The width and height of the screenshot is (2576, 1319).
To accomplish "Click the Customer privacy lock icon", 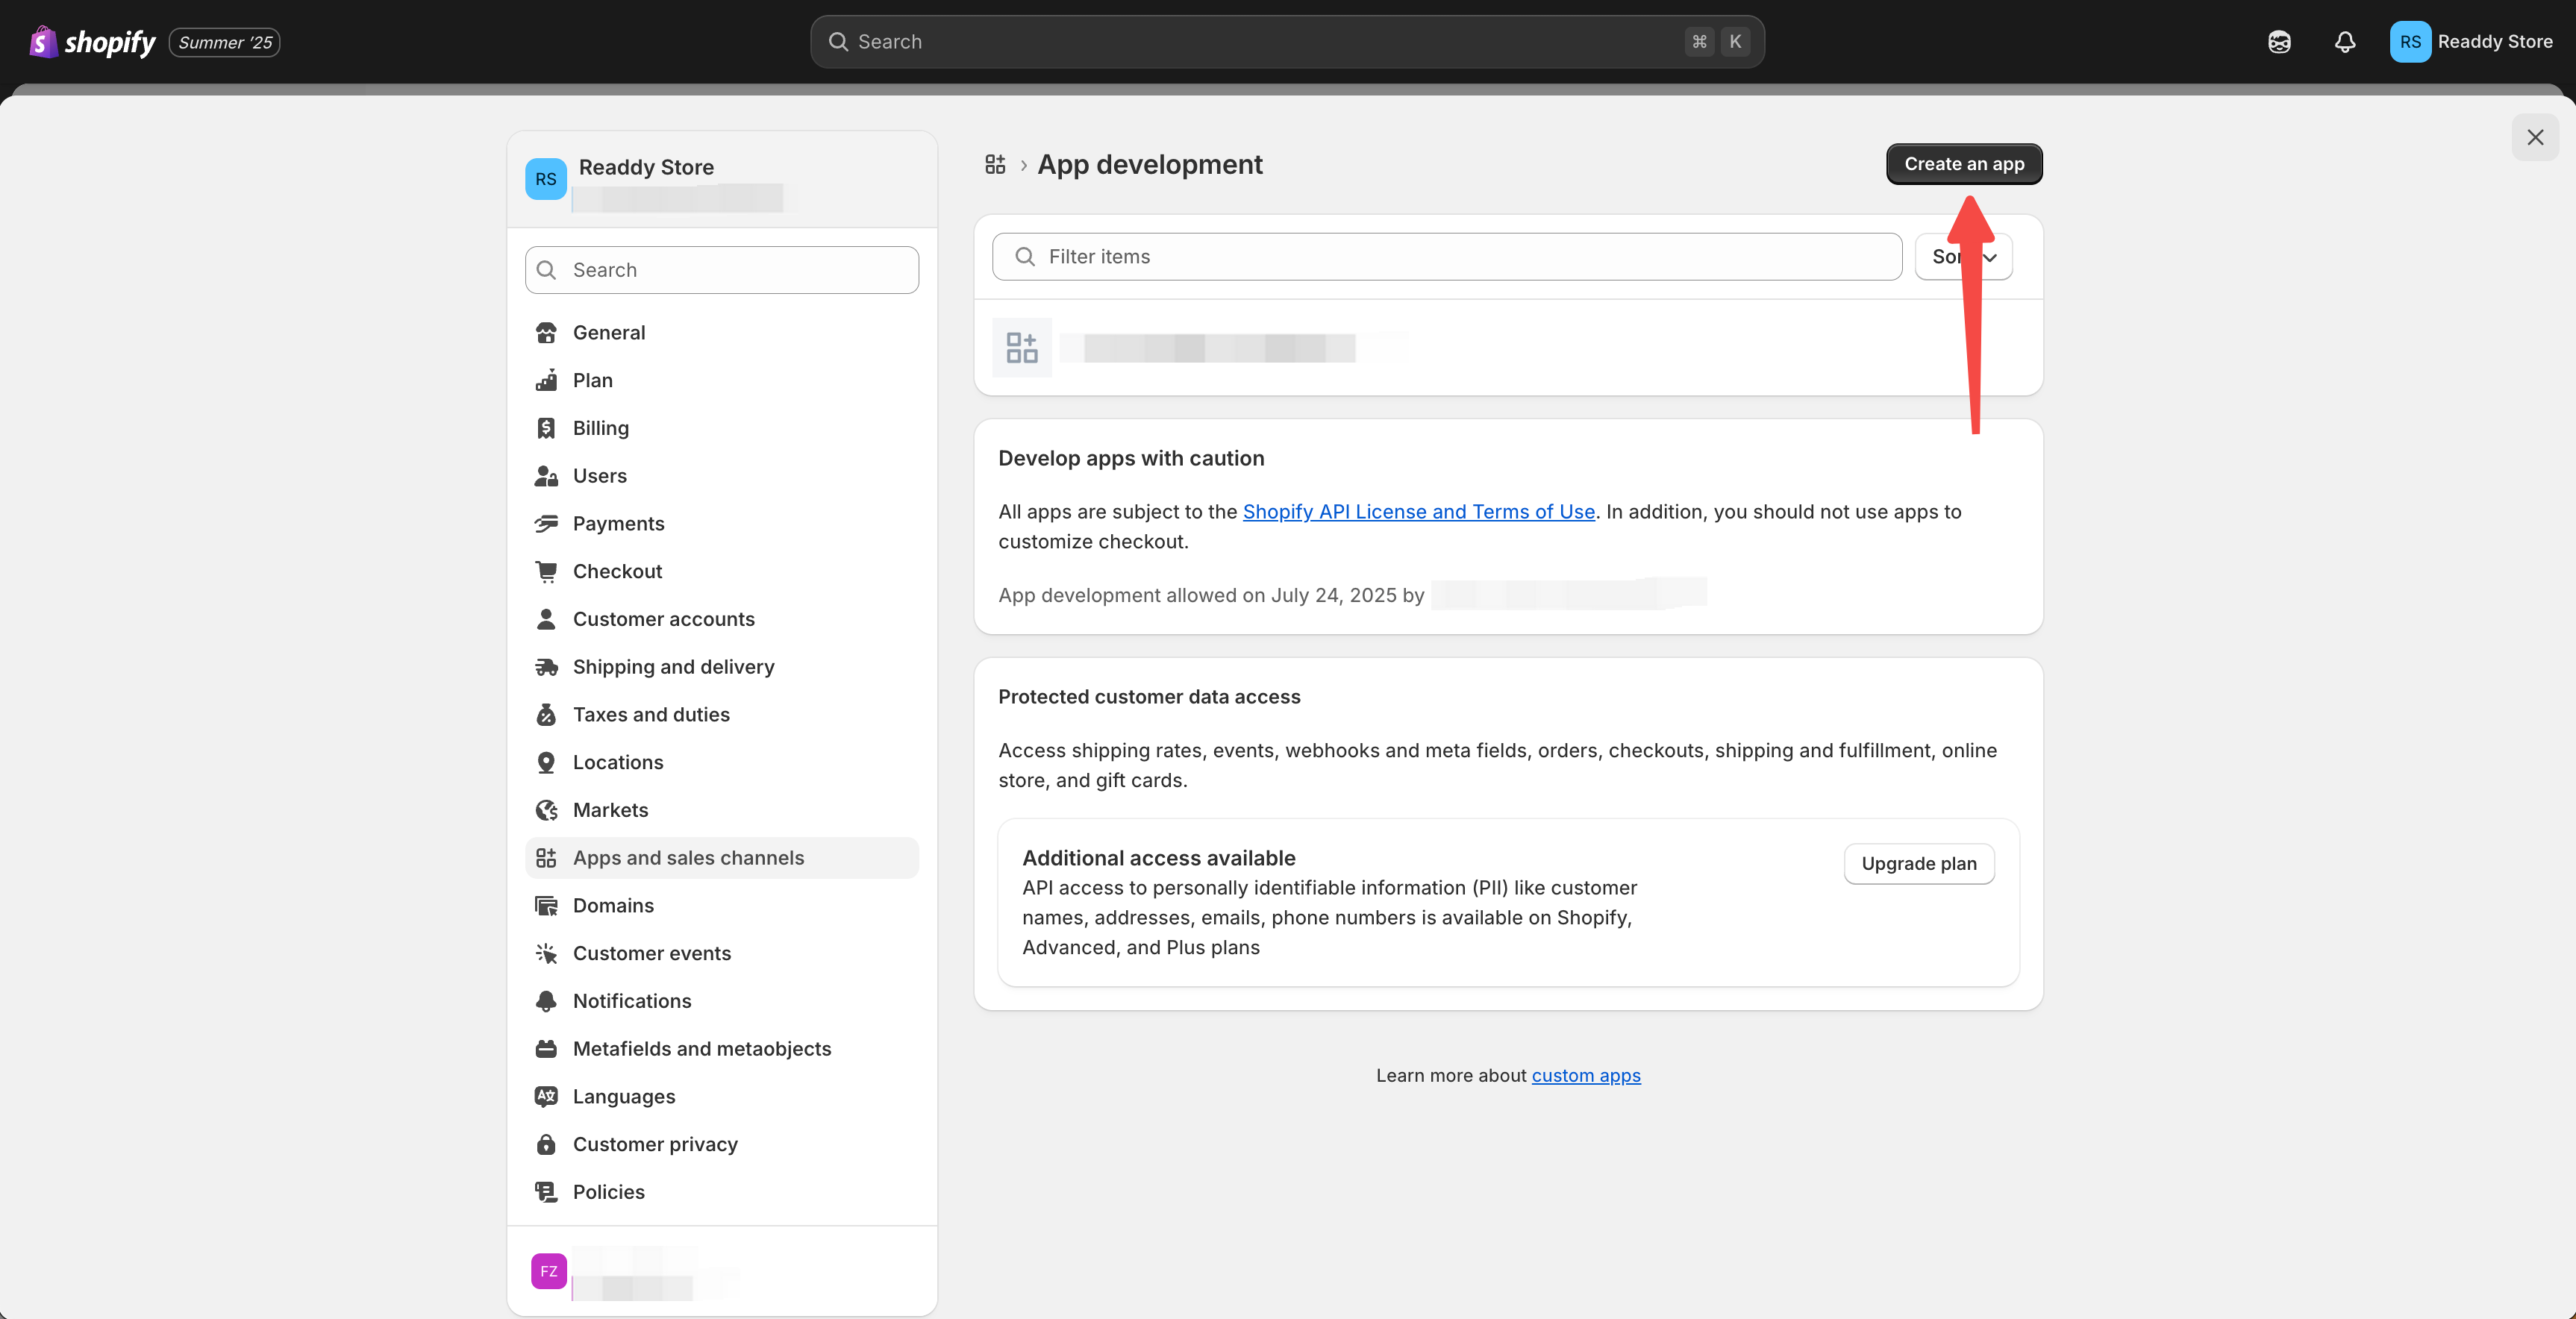I will (x=546, y=1144).
